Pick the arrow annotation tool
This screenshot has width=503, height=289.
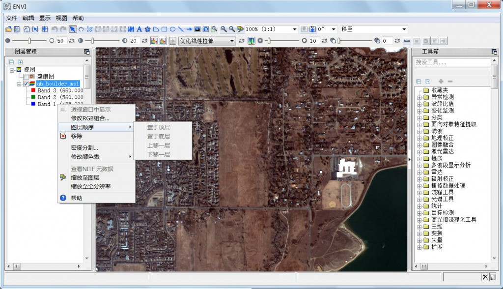tap(189, 29)
